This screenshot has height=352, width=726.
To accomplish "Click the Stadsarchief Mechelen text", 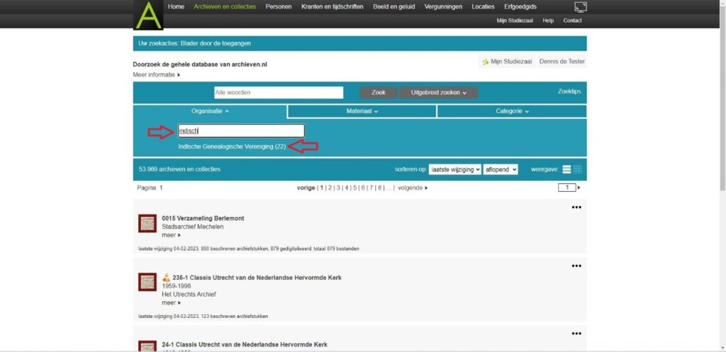I will [193, 227].
